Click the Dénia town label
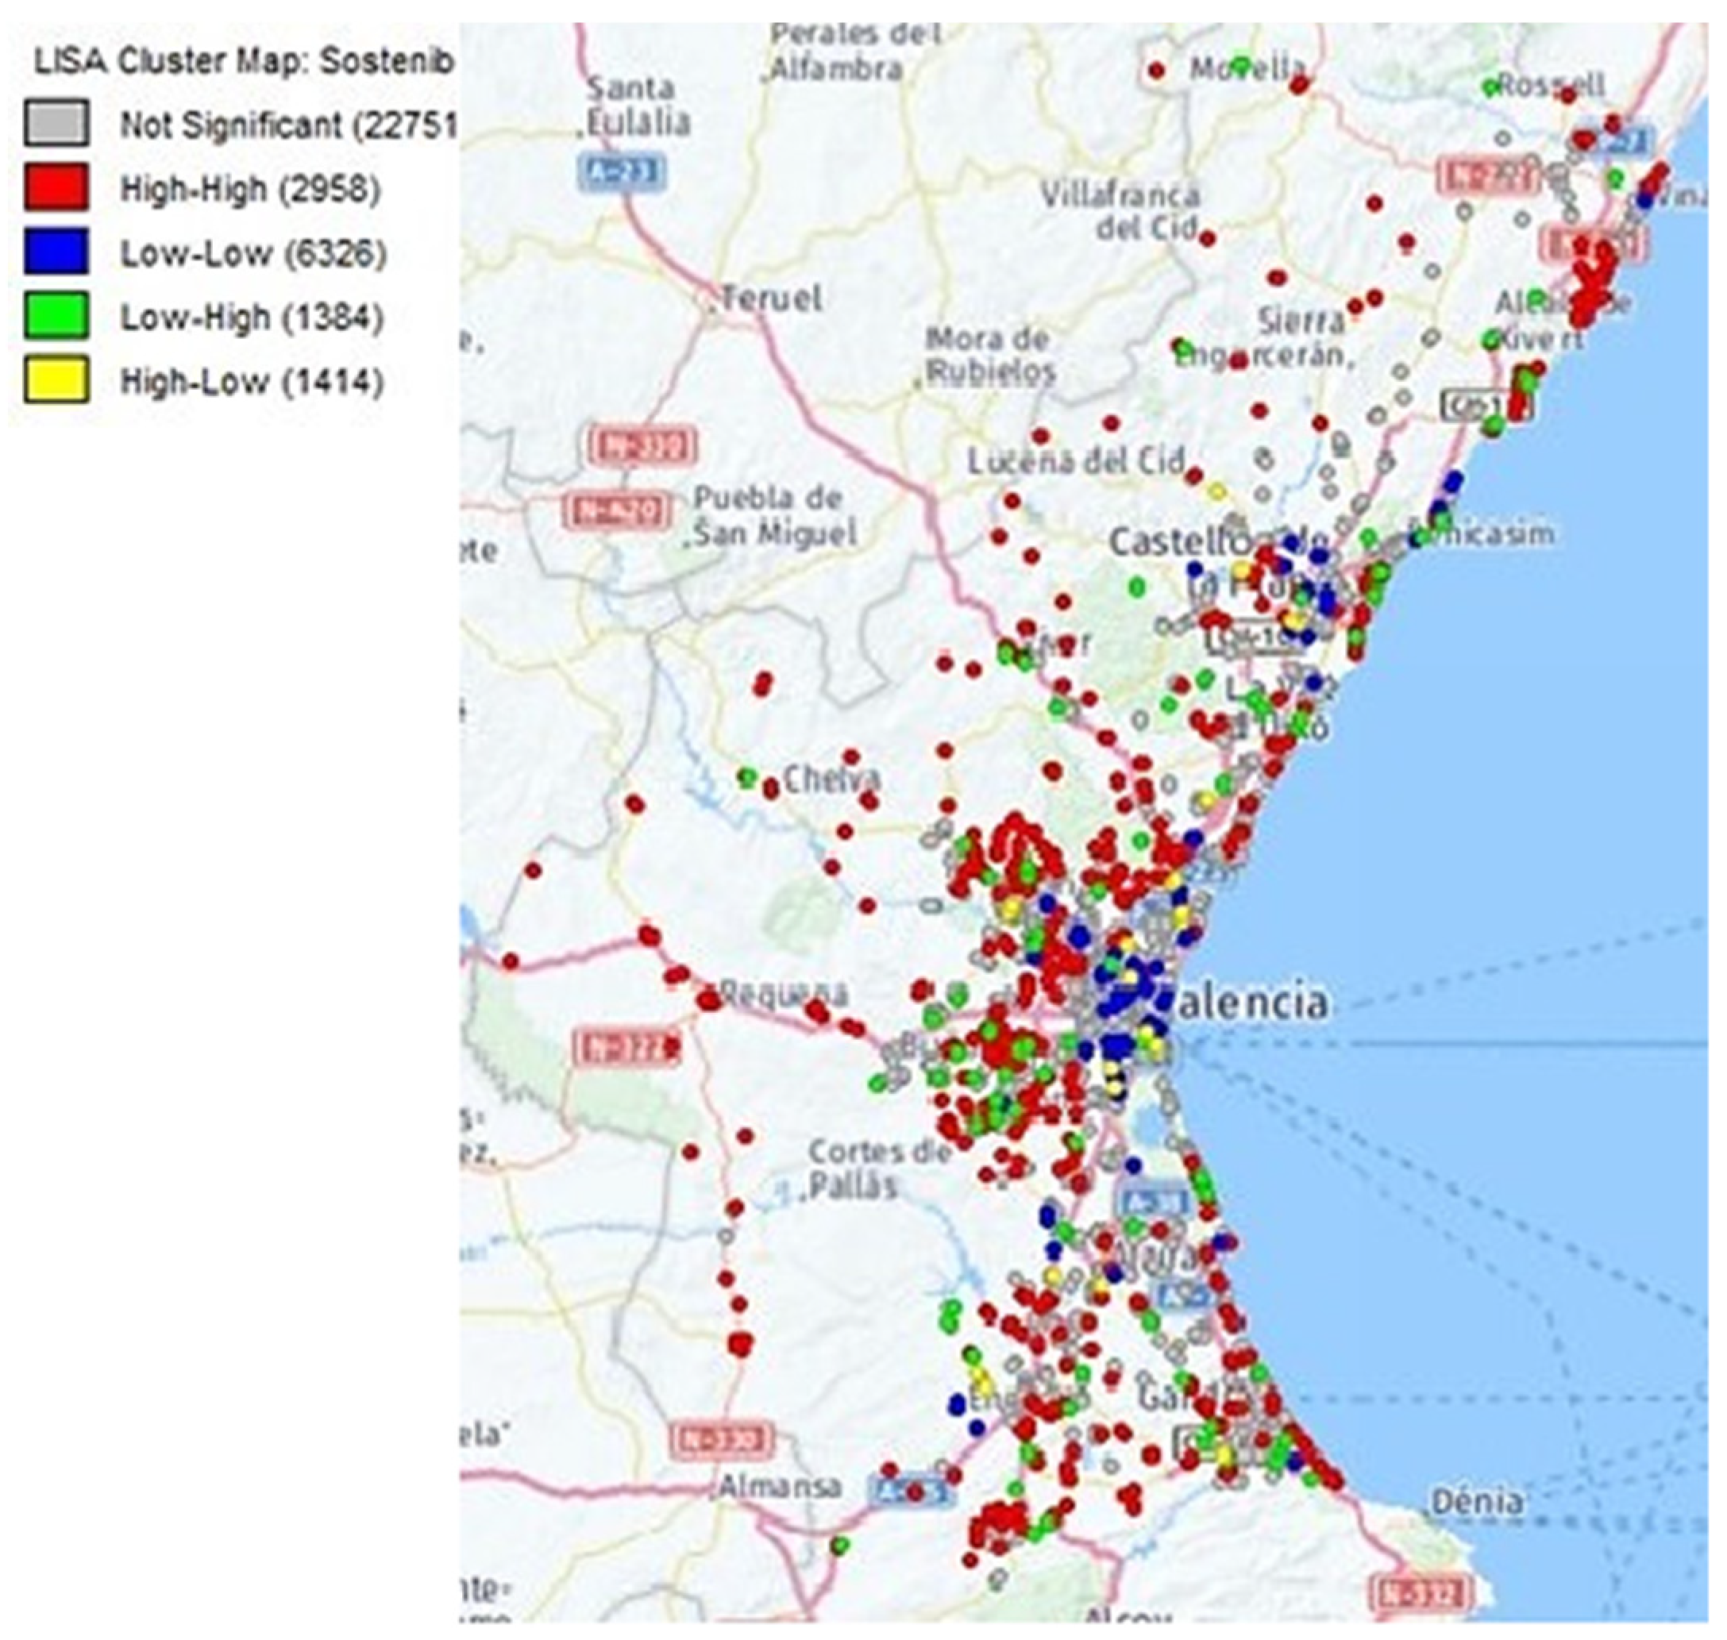The width and height of the screenshot is (1727, 1640). [1477, 1502]
